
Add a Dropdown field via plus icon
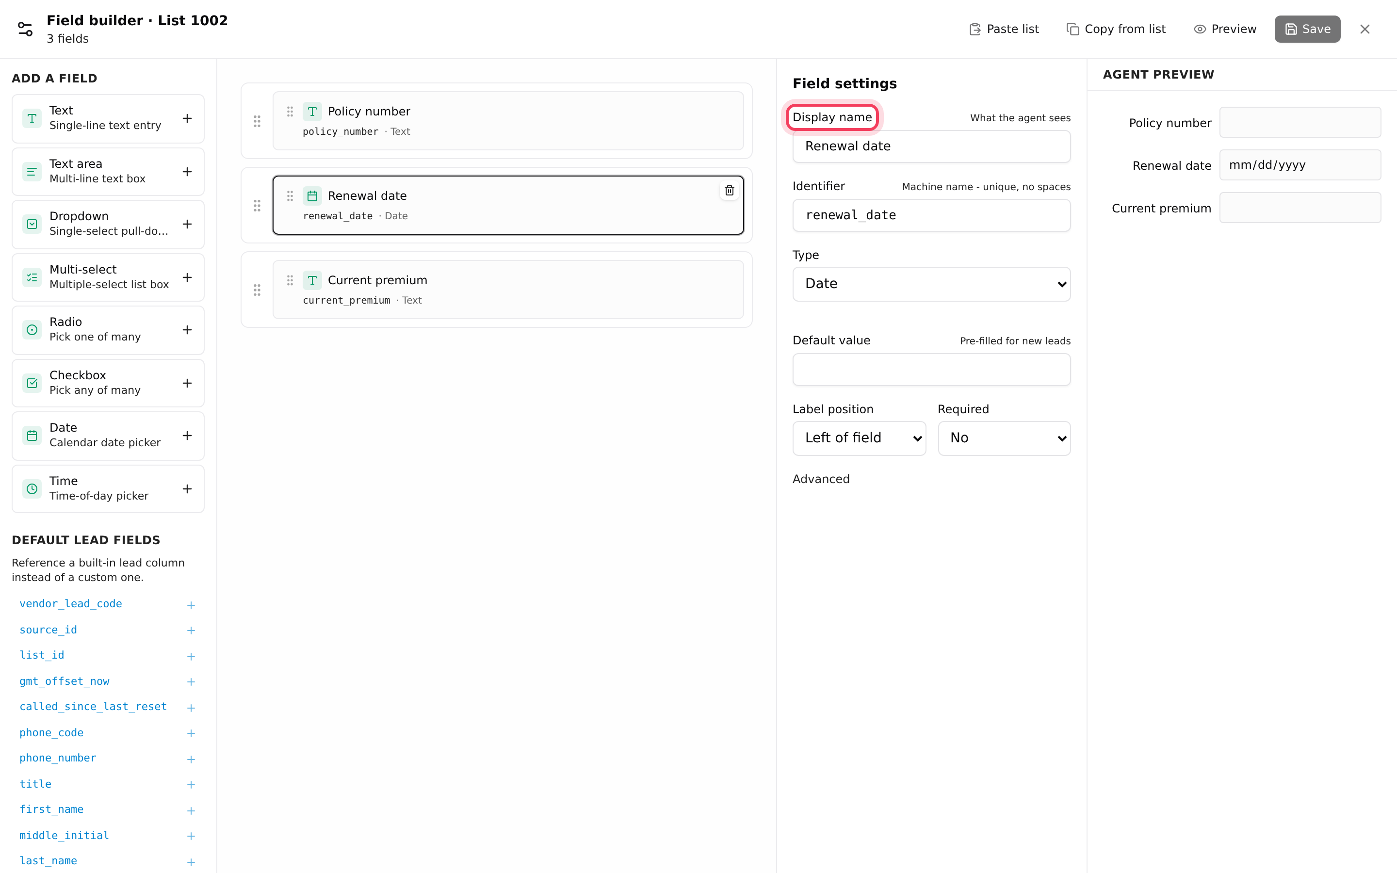[x=187, y=224]
